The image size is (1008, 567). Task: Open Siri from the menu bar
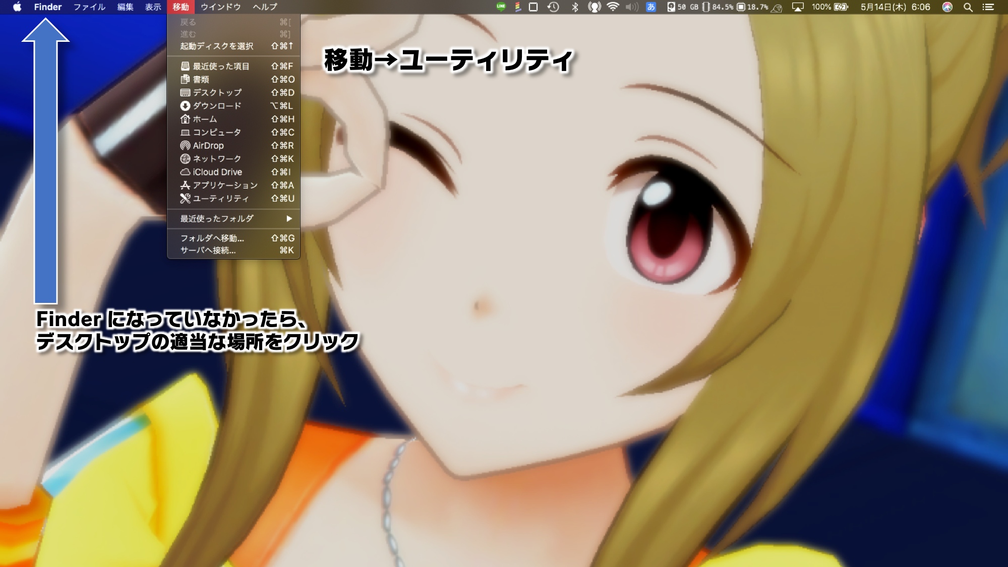click(947, 7)
